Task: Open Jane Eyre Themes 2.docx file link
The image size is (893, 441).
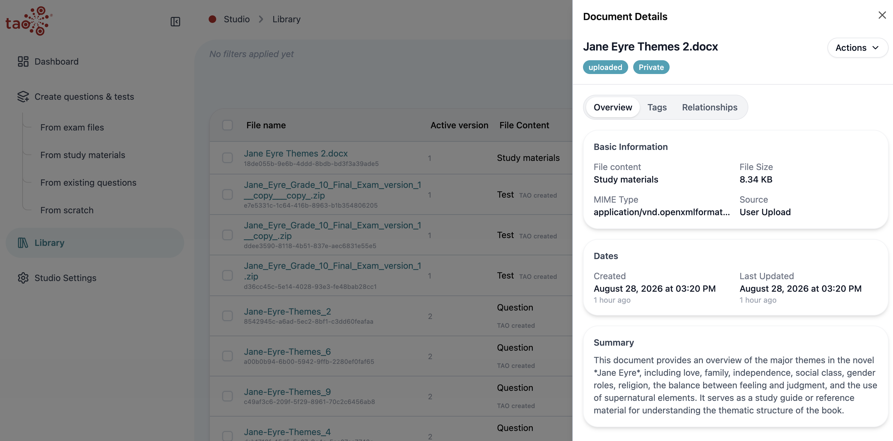Action: 296,153
